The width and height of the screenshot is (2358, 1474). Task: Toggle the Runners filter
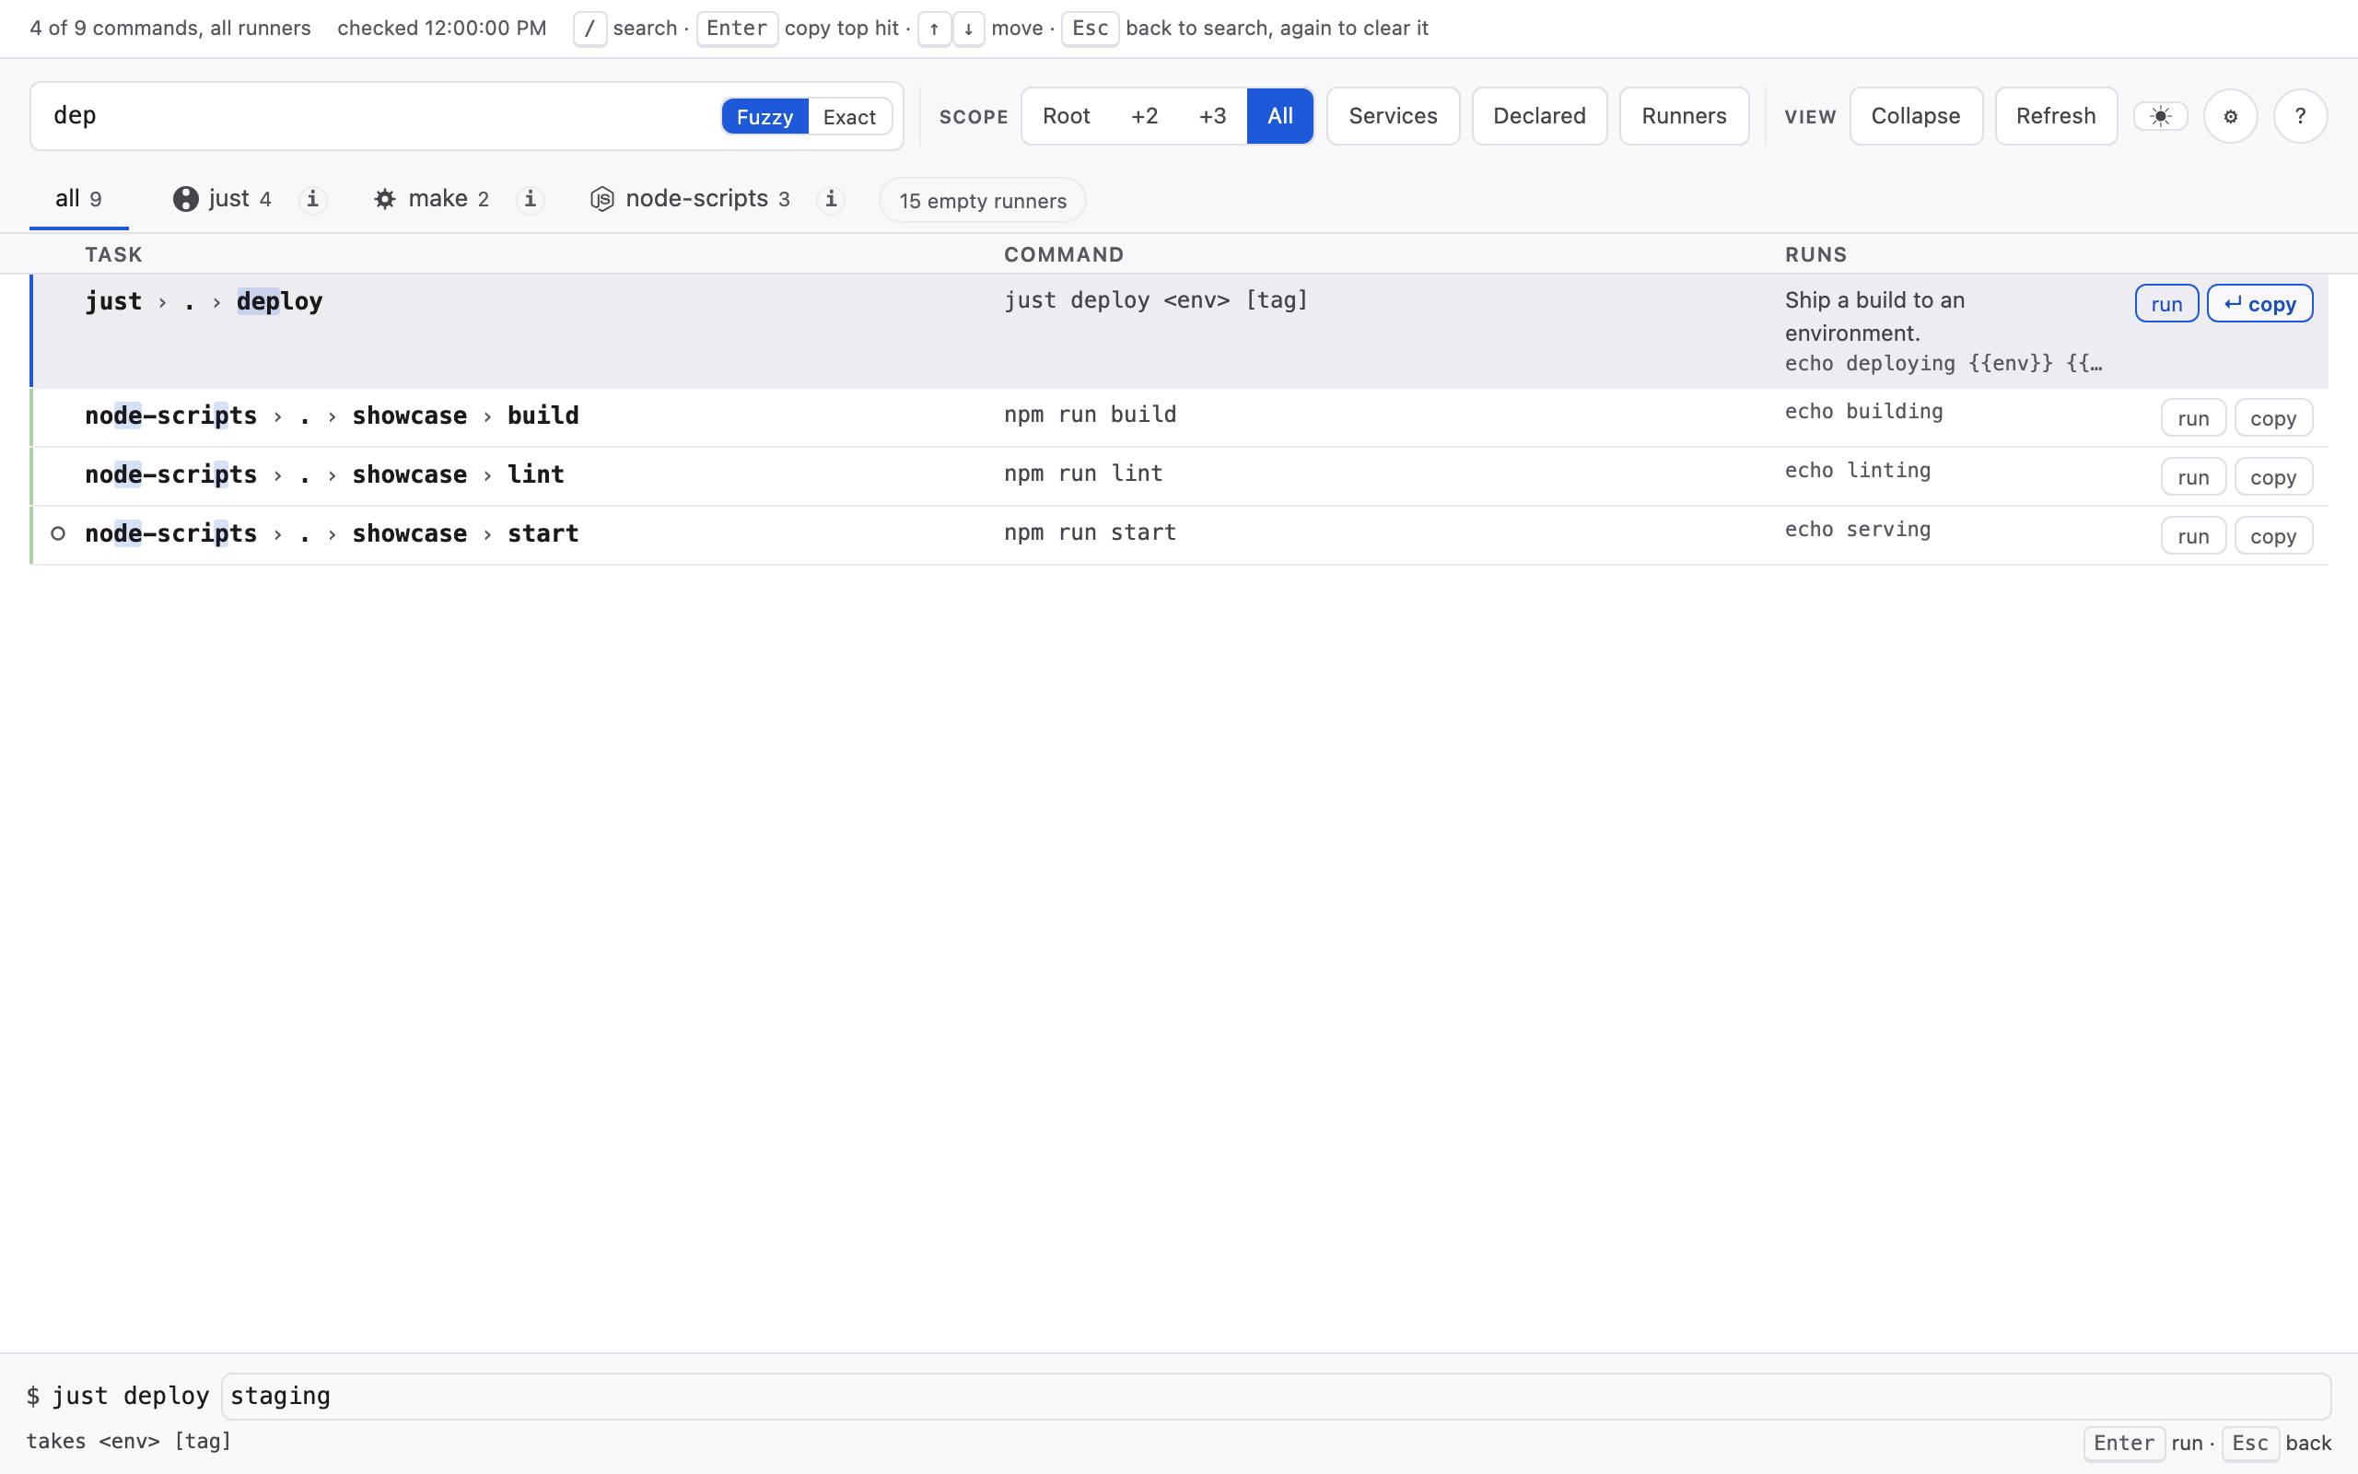pyautogui.click(x=1684, y=116)
